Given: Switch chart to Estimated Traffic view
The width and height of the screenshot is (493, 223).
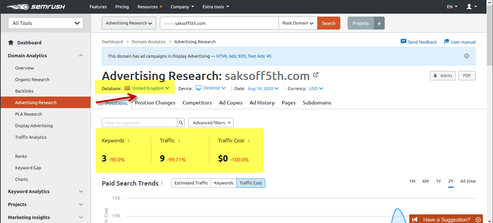Looking at the screenshot, I should click(191, 183).
